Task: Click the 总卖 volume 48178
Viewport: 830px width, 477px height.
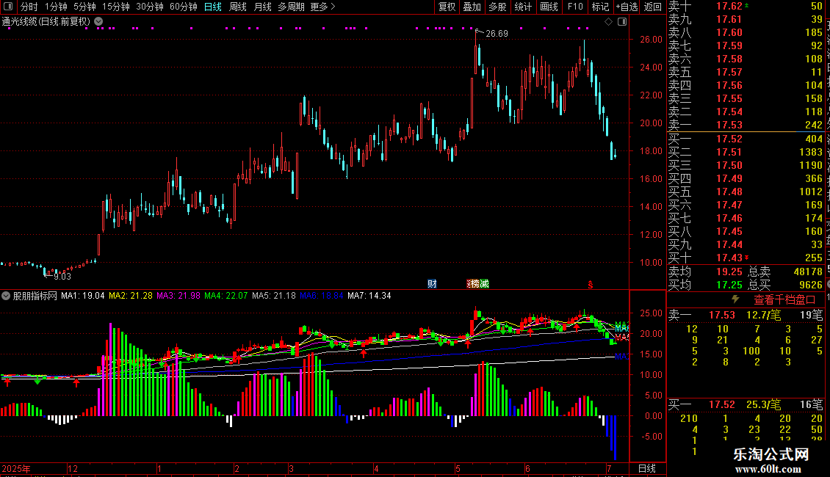Action: pos(808,272)
